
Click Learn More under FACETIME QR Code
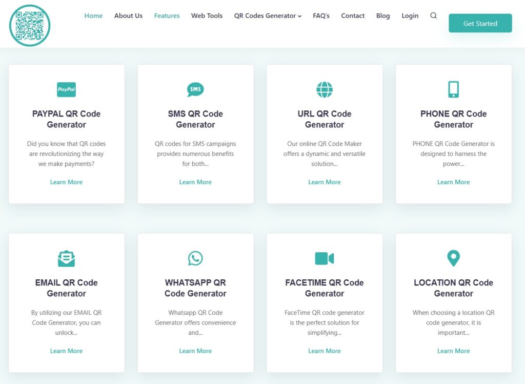[x=325, y=351]
